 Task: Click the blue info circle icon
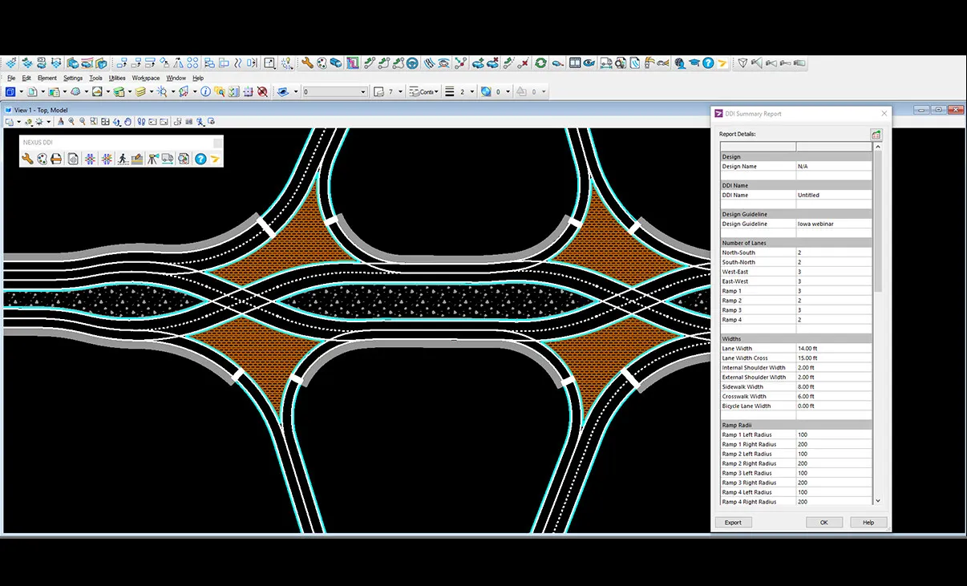205,92
